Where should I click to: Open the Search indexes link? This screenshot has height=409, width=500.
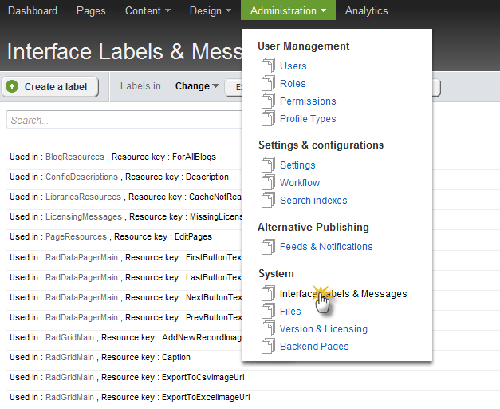pos(313,200)
